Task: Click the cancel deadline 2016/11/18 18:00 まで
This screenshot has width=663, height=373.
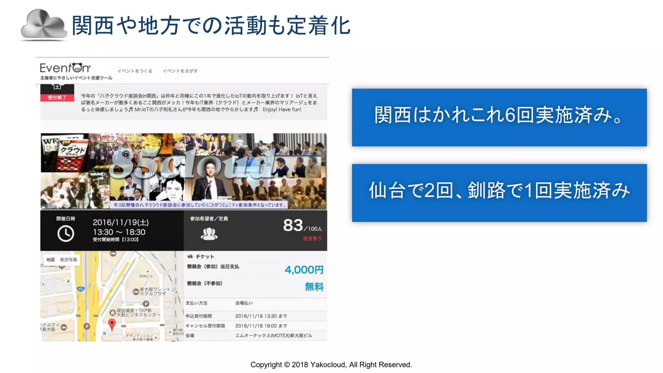Action: point(261,326)
